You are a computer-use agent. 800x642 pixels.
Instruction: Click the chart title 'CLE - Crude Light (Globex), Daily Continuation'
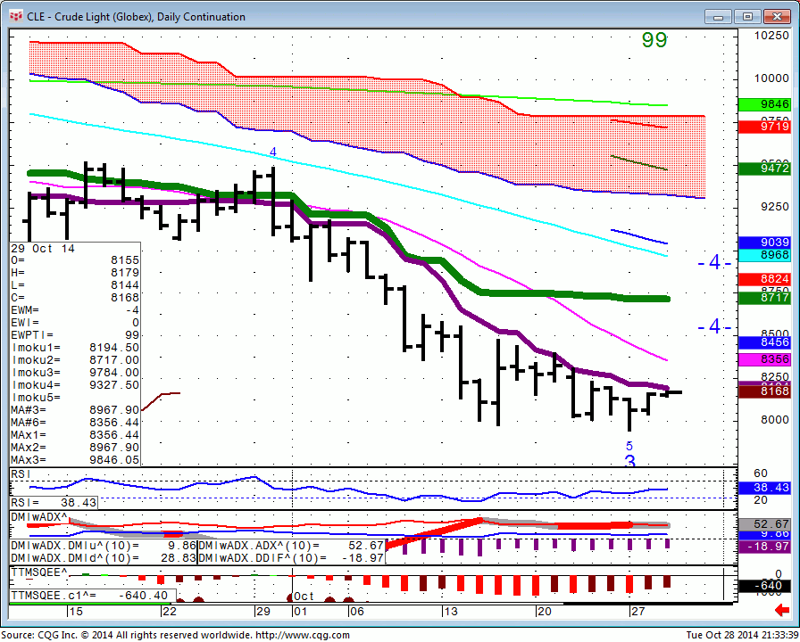point(137,17)
